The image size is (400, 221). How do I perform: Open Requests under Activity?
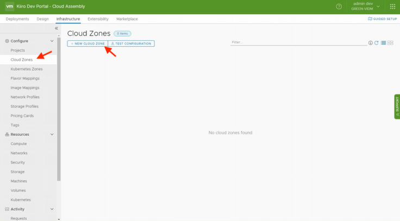(18, 218)
